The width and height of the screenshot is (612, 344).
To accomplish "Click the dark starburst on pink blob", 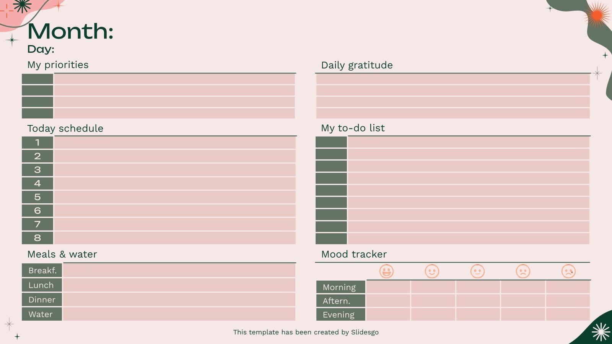I will (x=22, y=5).
